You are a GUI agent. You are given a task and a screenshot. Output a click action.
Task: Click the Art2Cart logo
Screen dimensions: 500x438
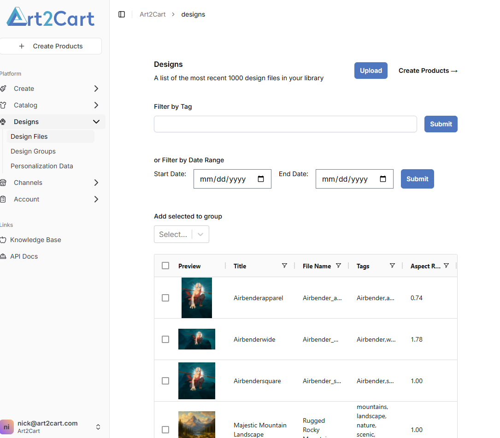click(50, 18)
